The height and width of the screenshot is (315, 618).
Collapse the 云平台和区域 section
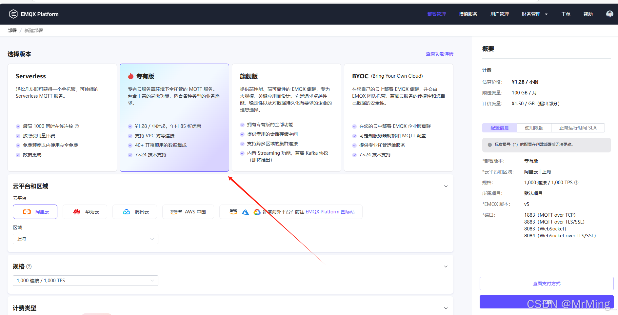coord(446,186)
